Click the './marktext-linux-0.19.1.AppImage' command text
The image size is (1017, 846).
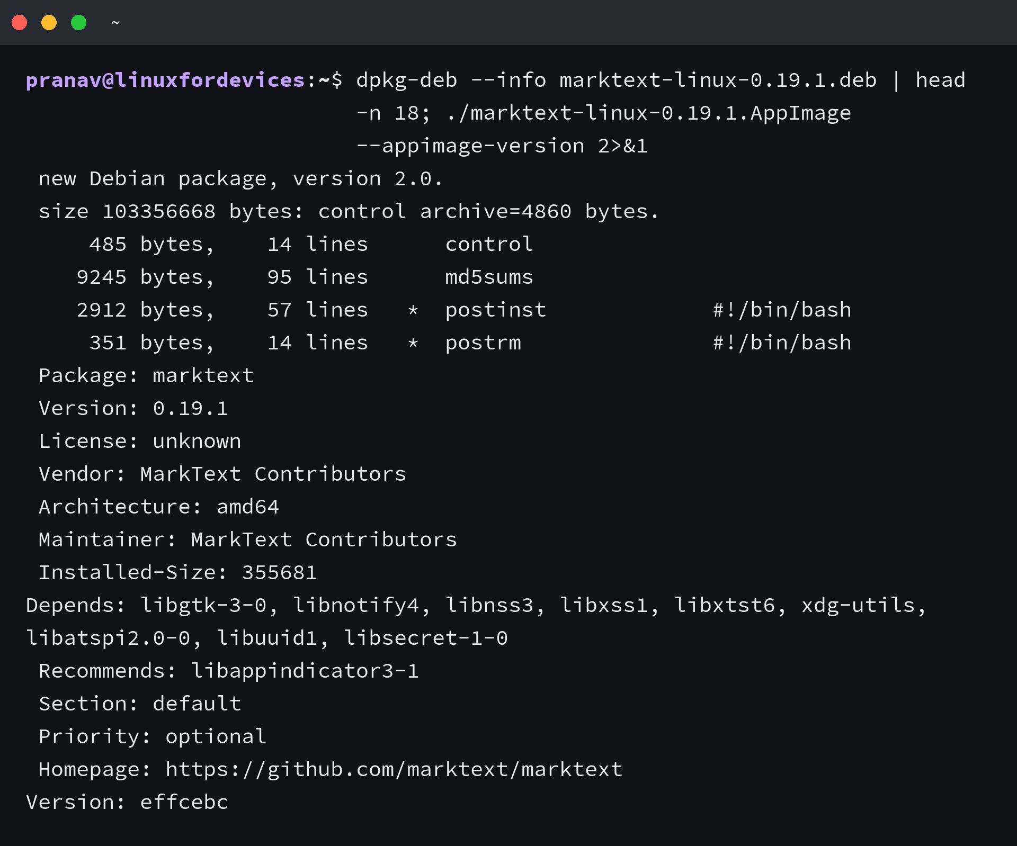649,113
